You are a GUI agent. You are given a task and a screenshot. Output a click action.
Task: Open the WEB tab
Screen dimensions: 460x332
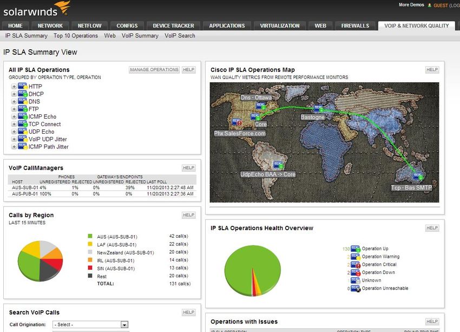pyautogui.click(x=320, y=26)
